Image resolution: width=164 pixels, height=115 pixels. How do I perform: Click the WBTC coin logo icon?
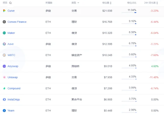click(x=4, y=55)
